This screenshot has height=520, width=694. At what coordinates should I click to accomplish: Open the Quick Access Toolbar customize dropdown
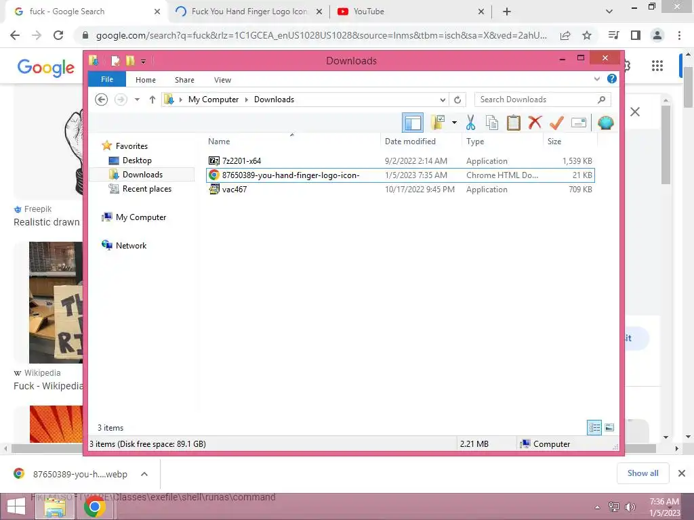[x=144, y=61]
